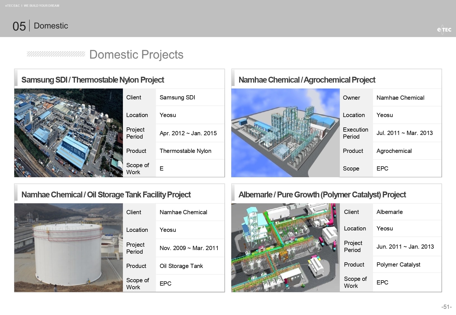This screenshot has width=456, height=315.
Task: Select the 'Domestic Projects' heading
Action: pos(136,55)
